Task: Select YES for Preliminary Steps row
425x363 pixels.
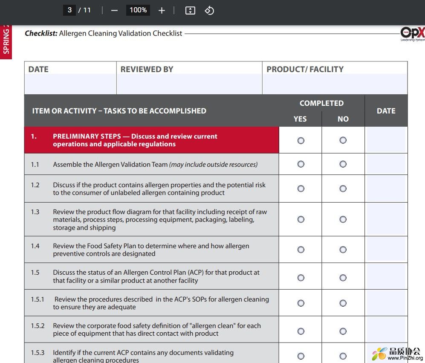Action: coord(301,140)
